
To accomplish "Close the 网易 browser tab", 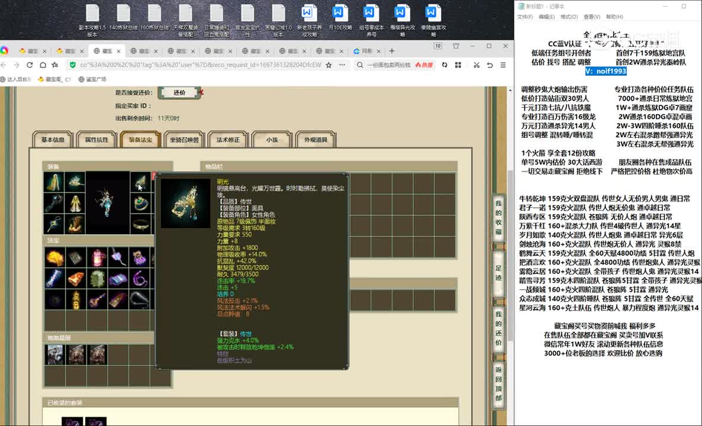I will (x=378, y=51).
